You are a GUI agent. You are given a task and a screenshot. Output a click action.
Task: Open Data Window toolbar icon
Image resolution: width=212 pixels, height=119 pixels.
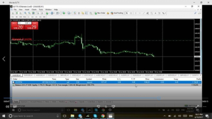[79, 13]
